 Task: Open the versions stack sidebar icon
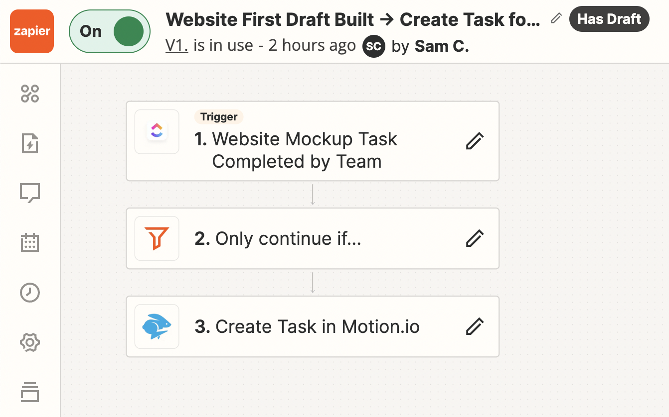(30, 392)
